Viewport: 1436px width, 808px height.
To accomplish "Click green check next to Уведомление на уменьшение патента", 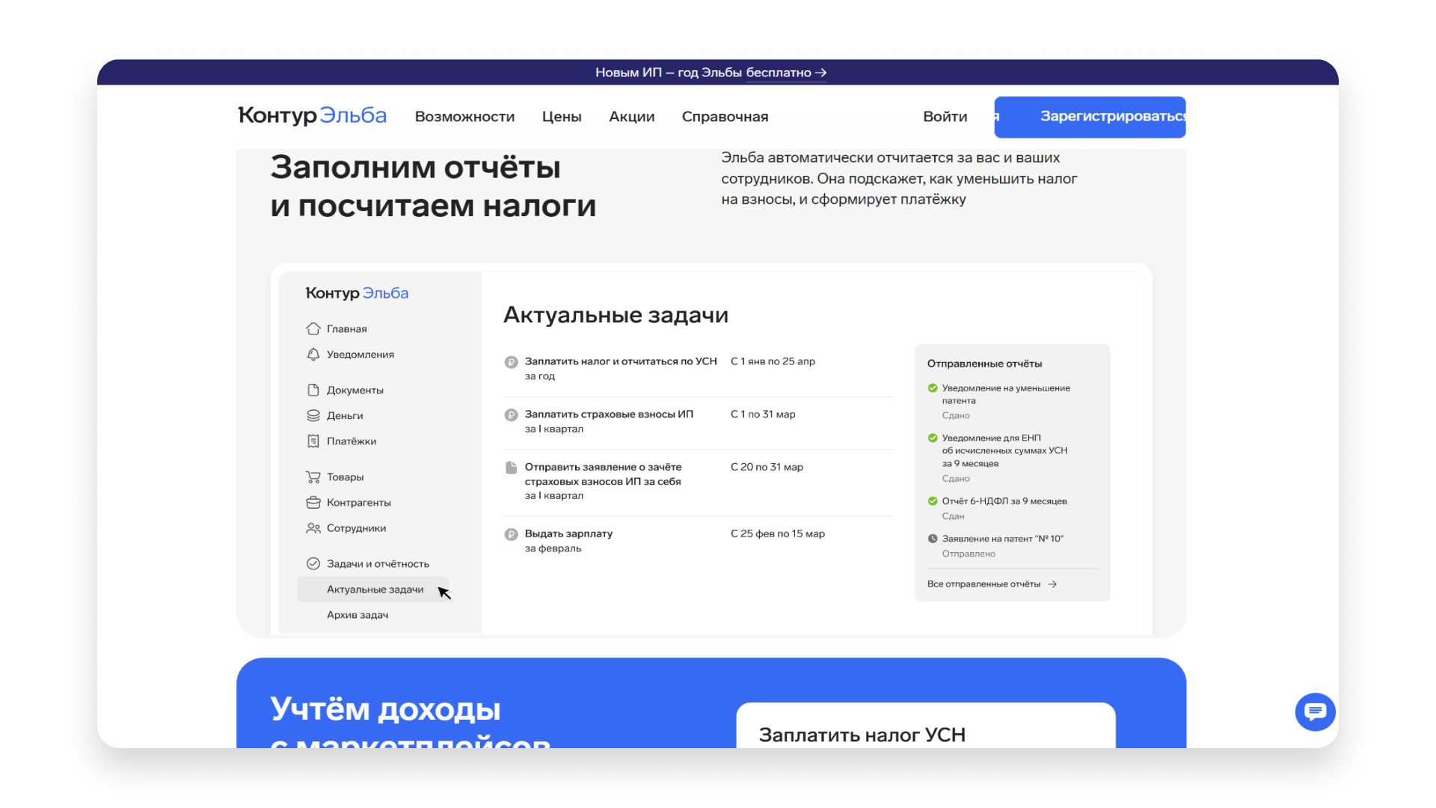I will (x=933, y=388).
